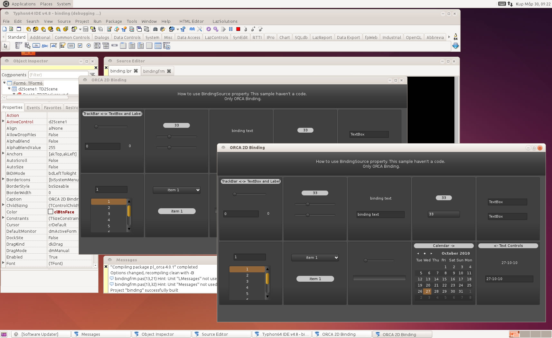This screenshot has height=338, width=552.
Task: Click '<- Text Controls' button
Action: pos(508,246)
